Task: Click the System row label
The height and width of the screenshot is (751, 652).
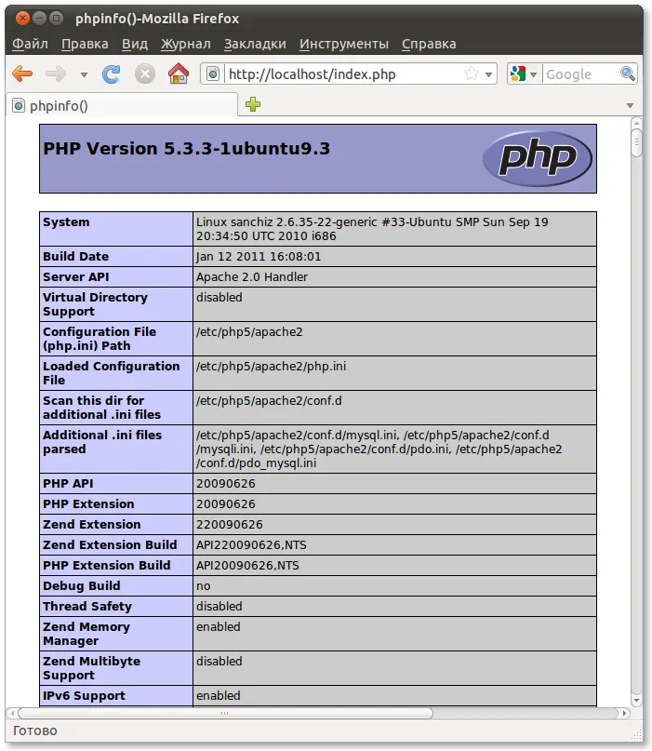Action: click(x=66, y=222)
